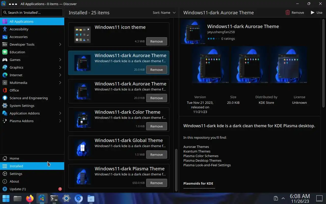Click the Plasma Addons icon
Screen dimensions: 326x204
click(5, 121)
